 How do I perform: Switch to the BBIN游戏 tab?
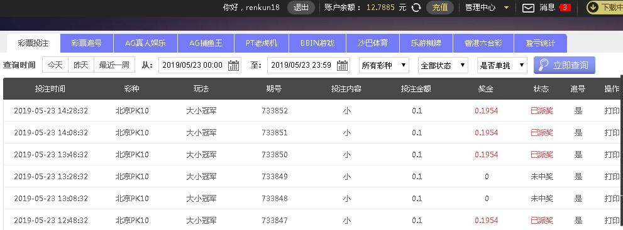click(317, 43)
